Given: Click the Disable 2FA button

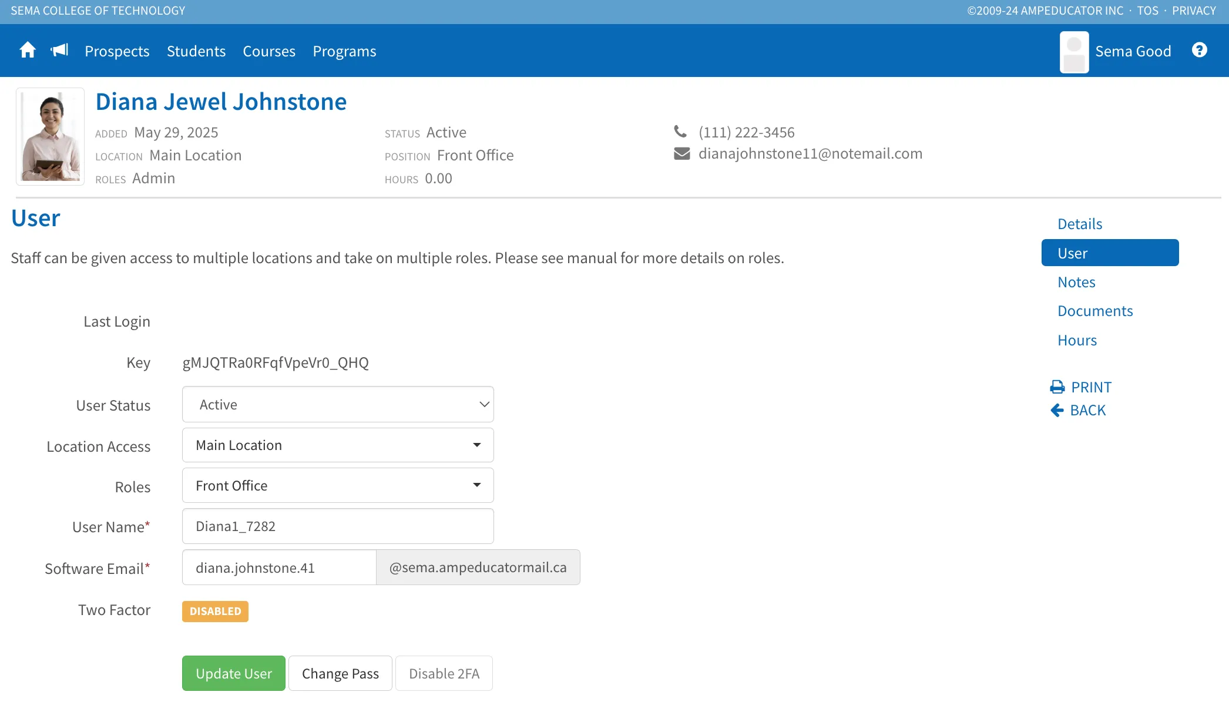Looking at the screenshot, I should 444,673.
